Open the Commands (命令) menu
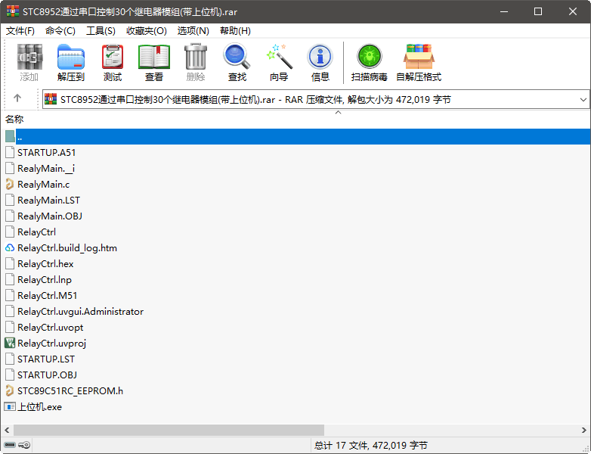Image resolution: width=591 pixels, height=454 pixels. [60, 31]
